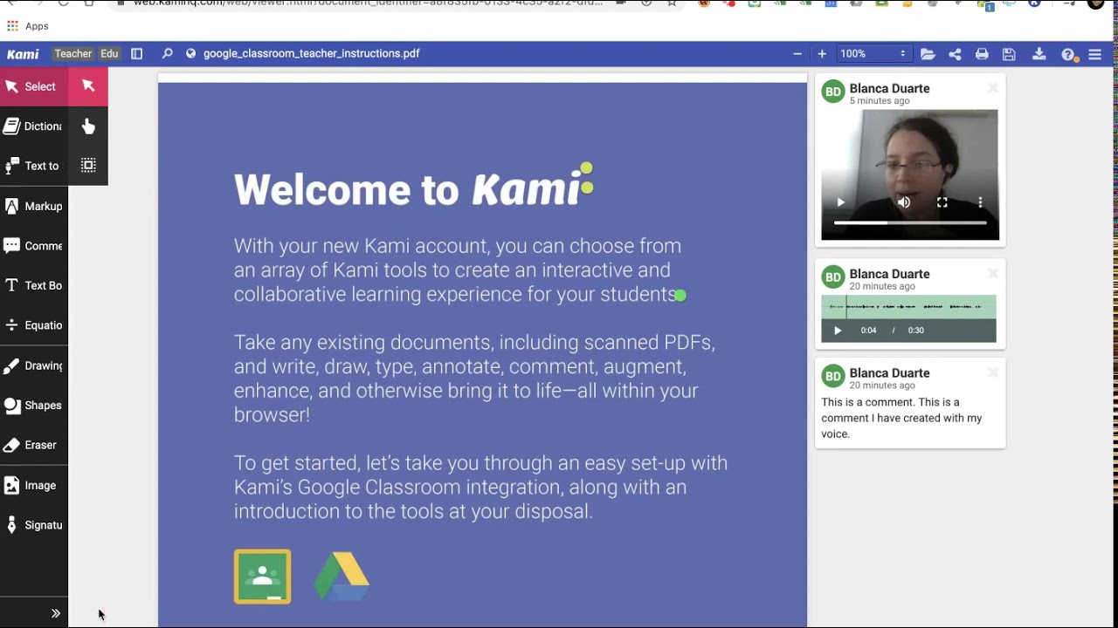
Task: Download the document with download icon
Action: coord(1039,54)
